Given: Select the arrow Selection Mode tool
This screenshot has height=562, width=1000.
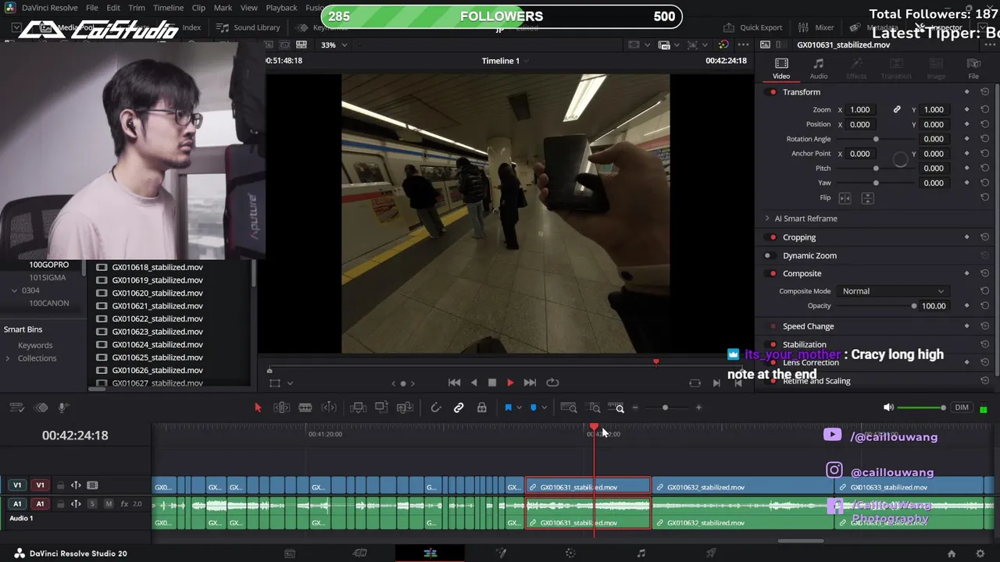Looking at the screenshot, I should click(258, 407).
